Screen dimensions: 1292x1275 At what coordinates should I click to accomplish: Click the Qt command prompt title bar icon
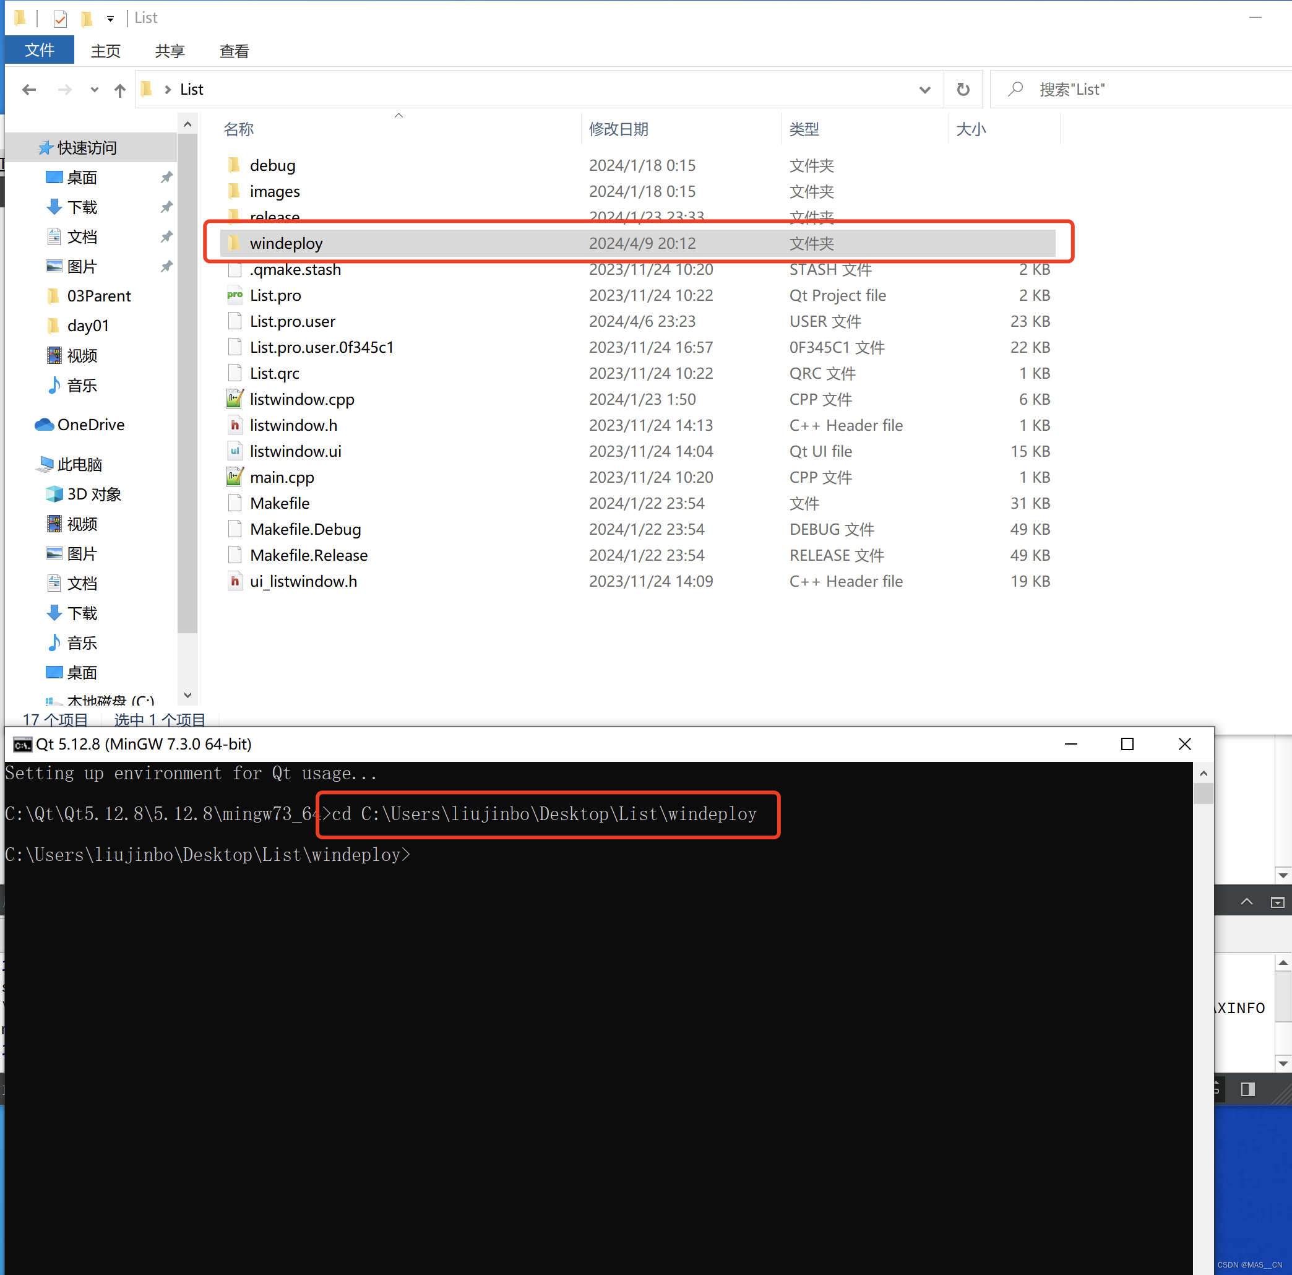tap(21, 744)
